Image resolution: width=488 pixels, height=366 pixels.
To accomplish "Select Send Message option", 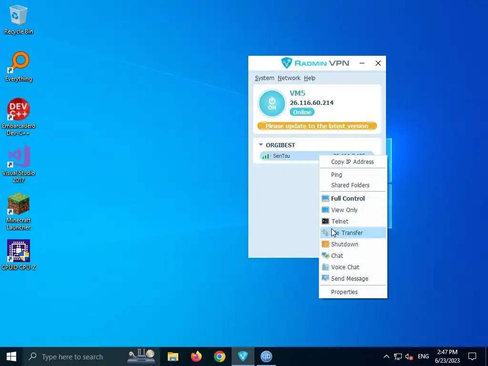I will pos(353,278).
